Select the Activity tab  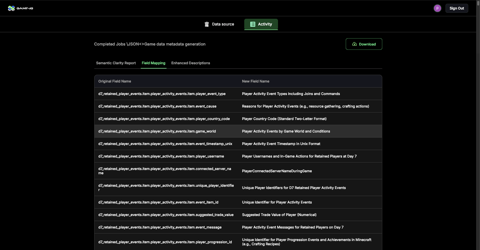tap(261, 24)
